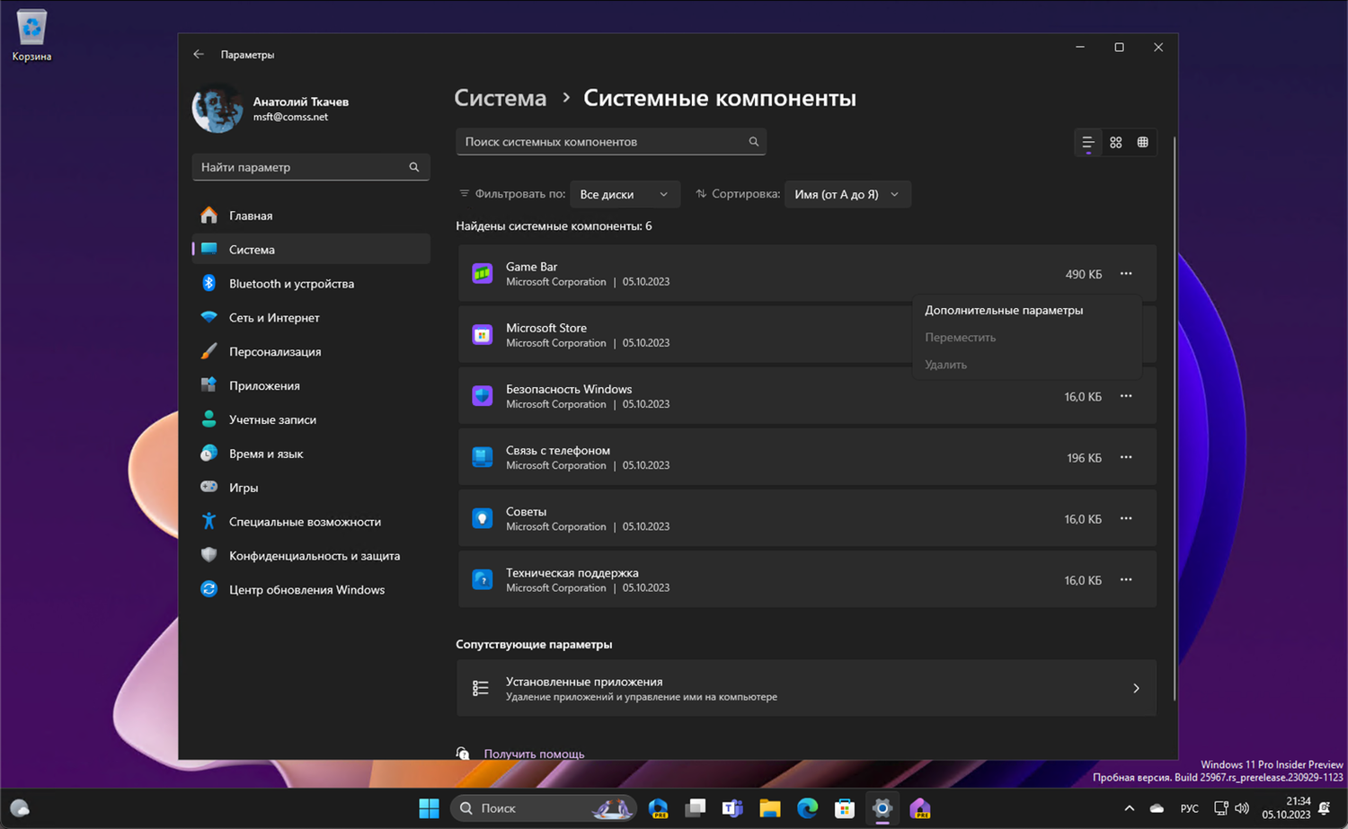Open the Все диски filter dropdown

pyautogui.click(x=625, y=194)
